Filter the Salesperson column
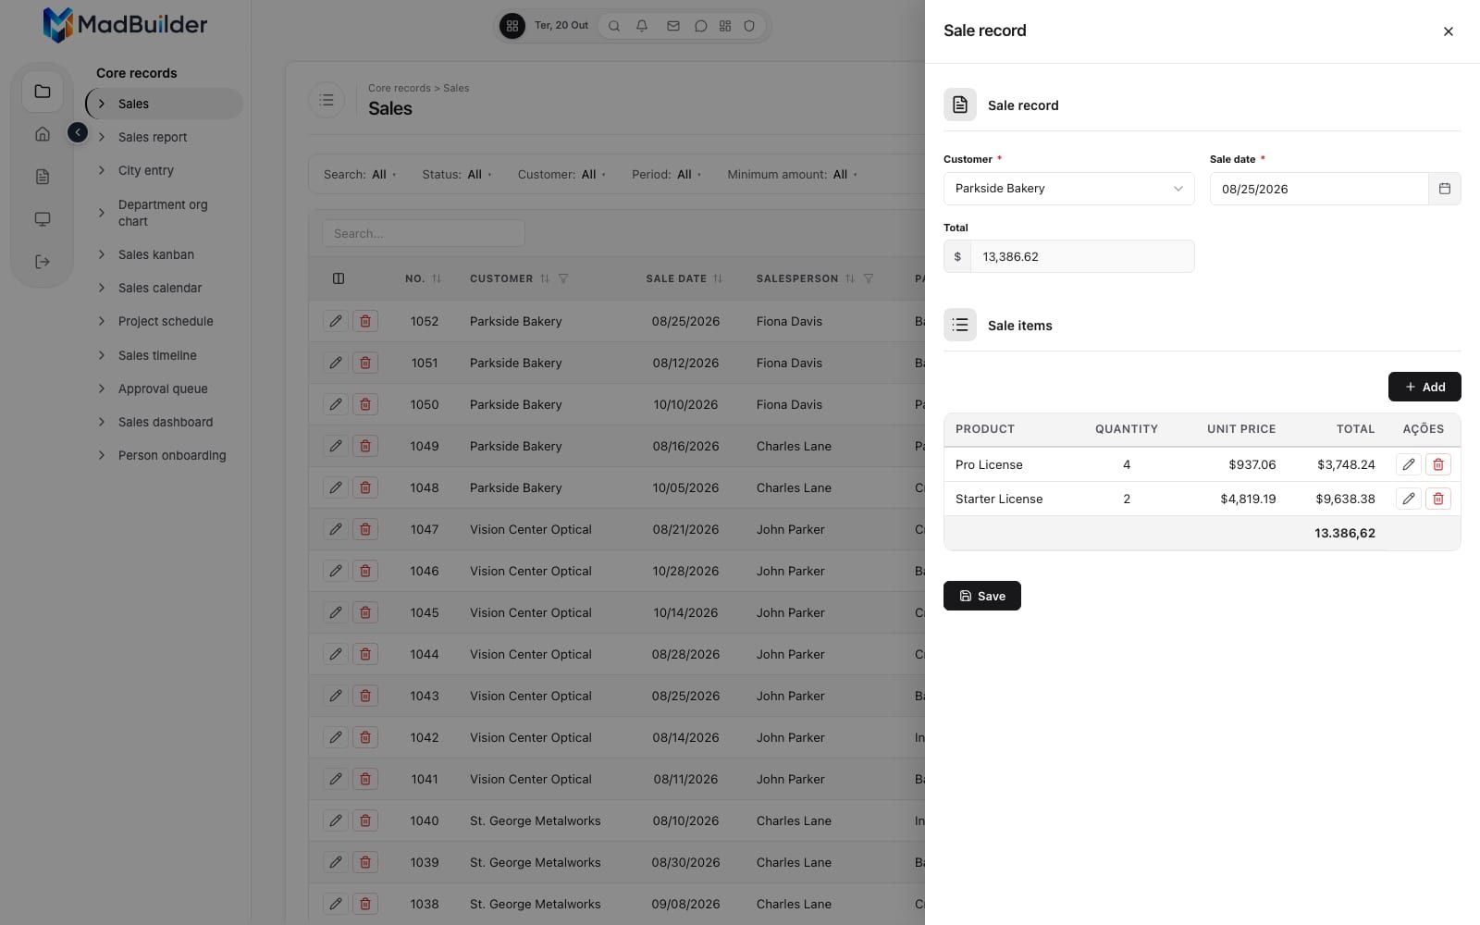1480x925 pixels. [x=869, y=278]
